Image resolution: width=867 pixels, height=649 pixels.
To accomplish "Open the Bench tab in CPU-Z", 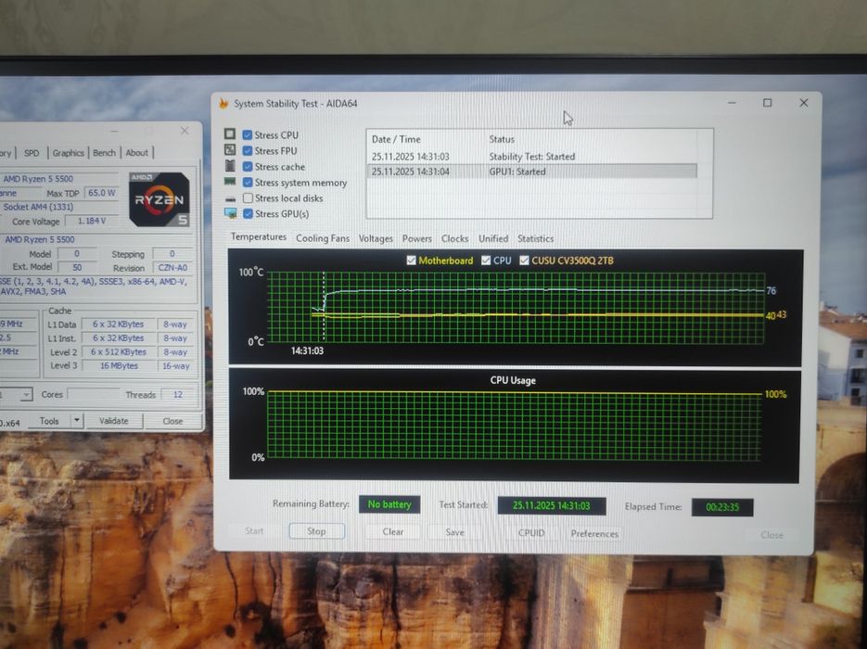I will pos(105,153).
